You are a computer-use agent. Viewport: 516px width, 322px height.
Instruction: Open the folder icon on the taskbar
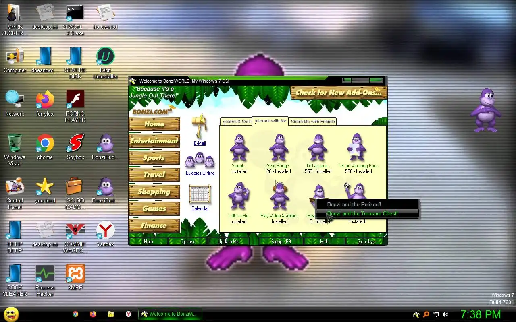[111, 314]
